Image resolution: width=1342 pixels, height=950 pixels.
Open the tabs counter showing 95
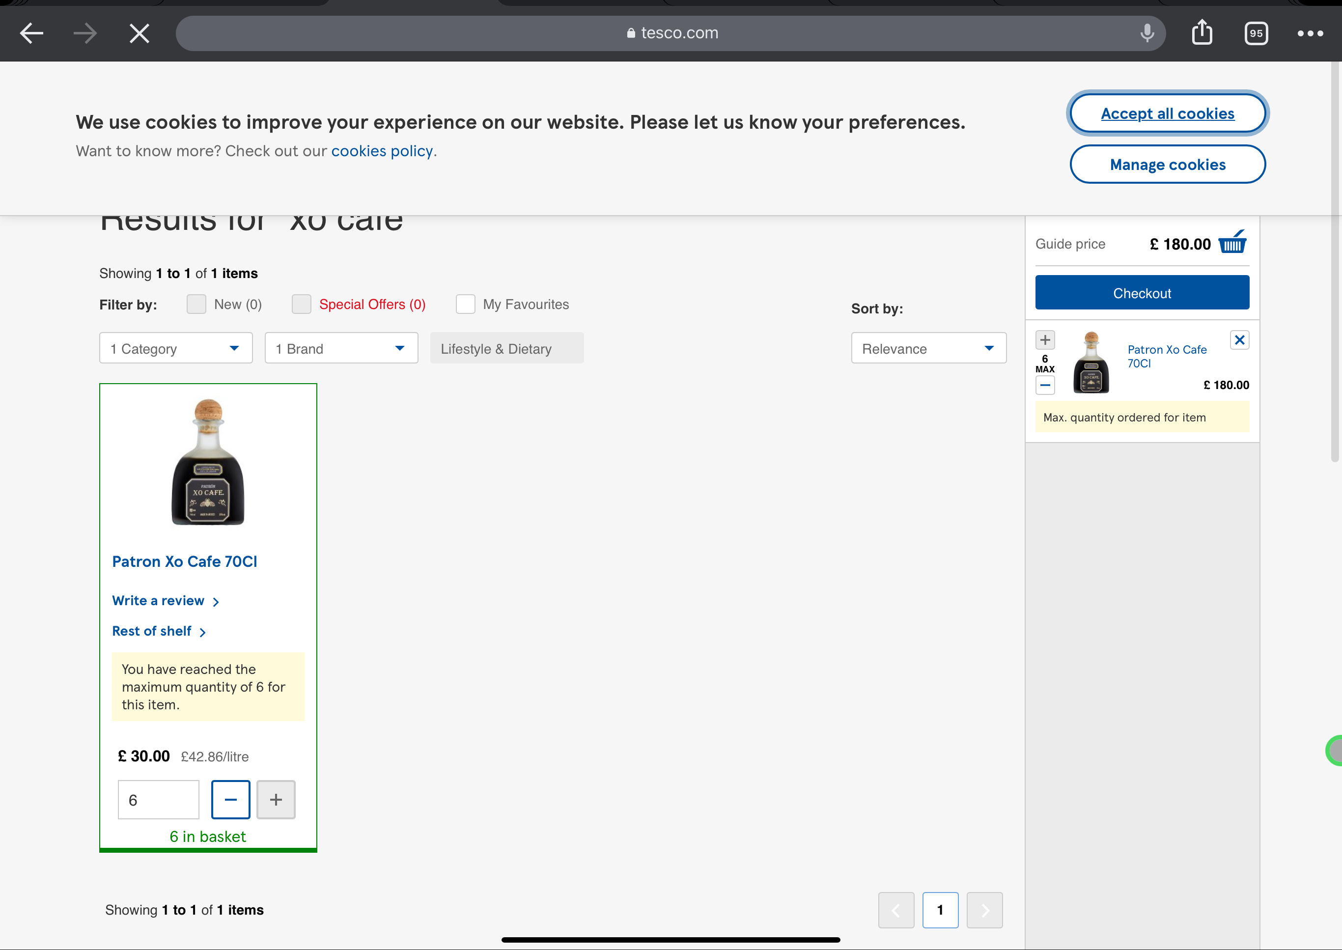[x=1256, y=33]
